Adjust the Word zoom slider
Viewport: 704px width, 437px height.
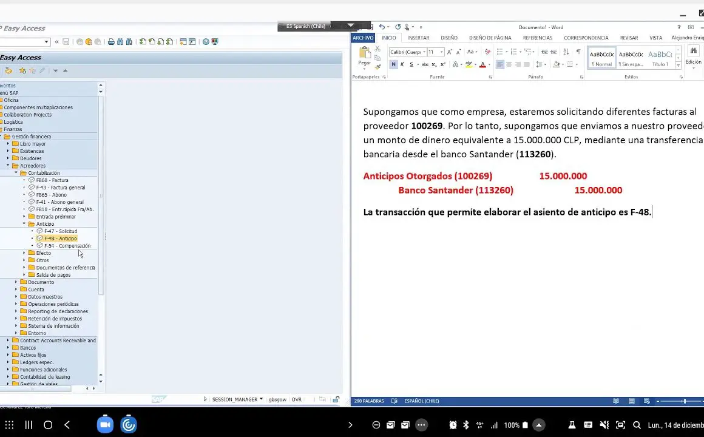click(685, 401)
